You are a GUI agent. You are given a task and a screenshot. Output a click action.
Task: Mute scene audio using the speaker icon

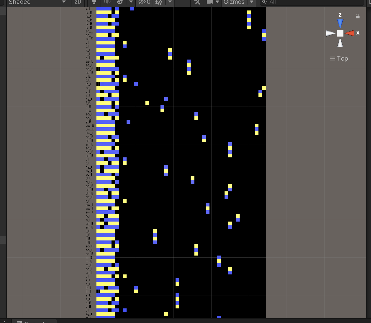(107, 2)
